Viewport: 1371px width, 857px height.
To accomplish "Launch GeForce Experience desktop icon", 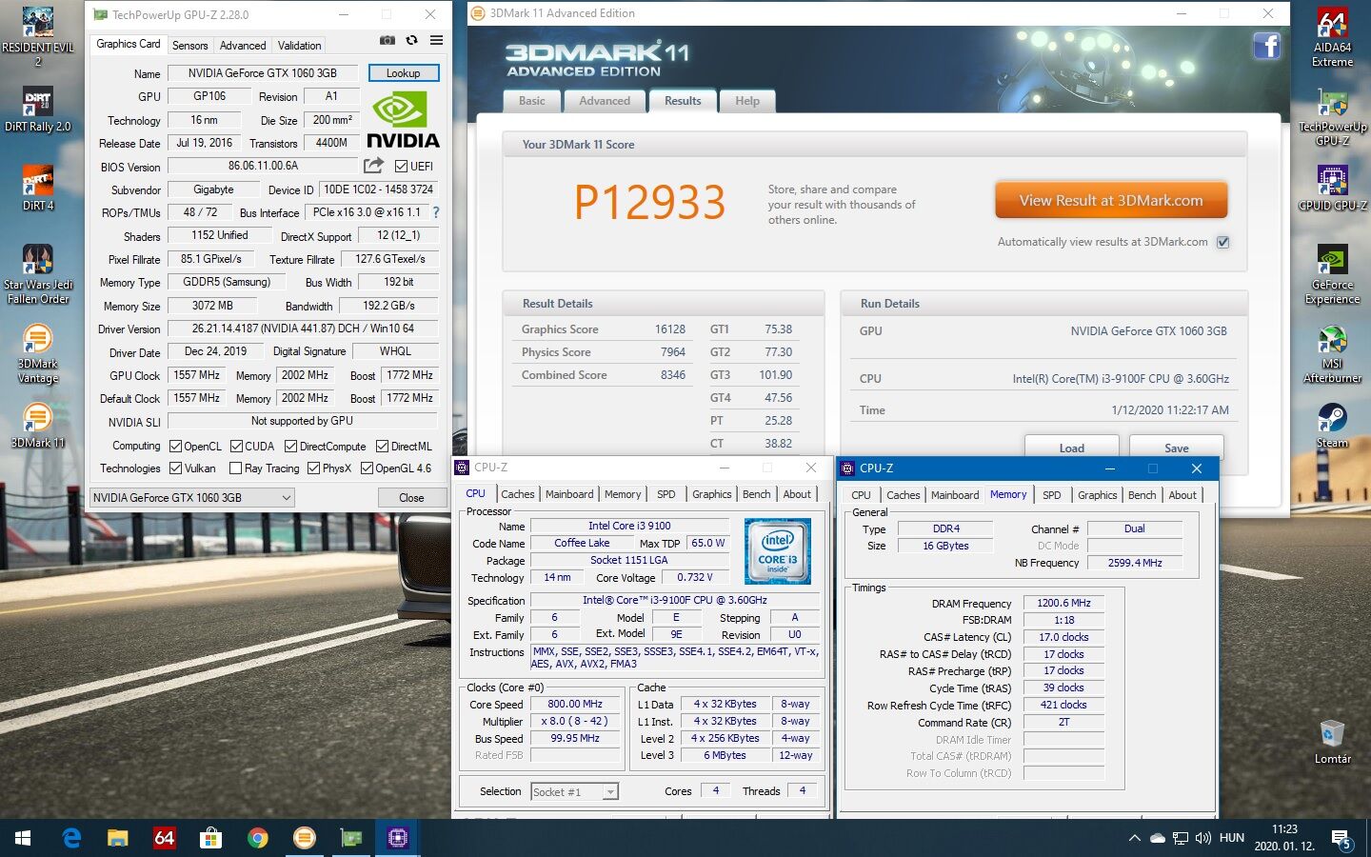I will coord(1332,274).
